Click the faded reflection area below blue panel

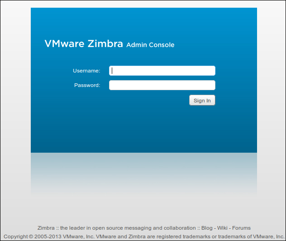point(144,174)
